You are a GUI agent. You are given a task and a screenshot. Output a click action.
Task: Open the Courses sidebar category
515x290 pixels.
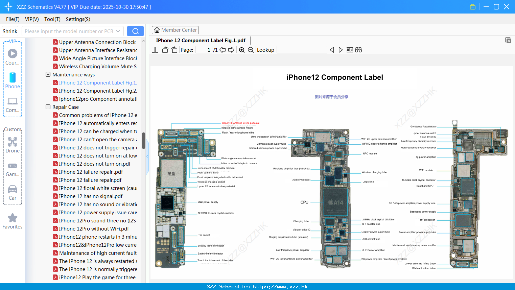(x=13, y=57)
